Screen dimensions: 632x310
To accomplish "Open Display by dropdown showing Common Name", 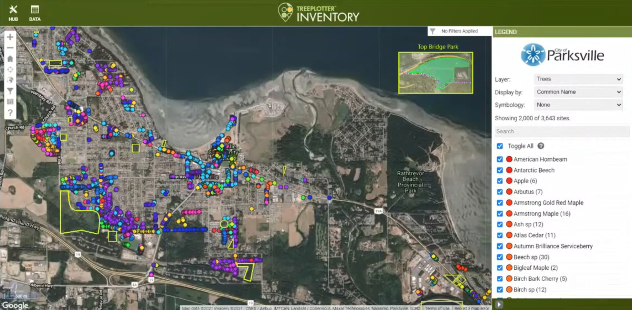I will click(578, 92).
